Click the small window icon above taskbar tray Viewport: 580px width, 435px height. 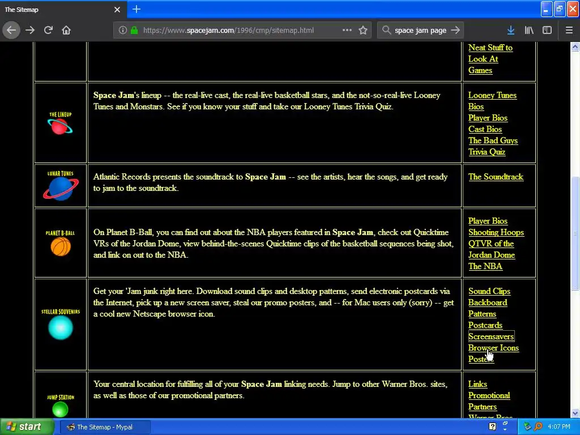[x=505, y=423]
